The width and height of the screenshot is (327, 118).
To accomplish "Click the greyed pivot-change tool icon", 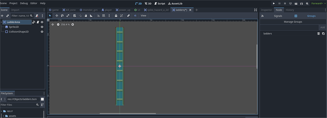I will pyautogui.click(x=80, y=16).
